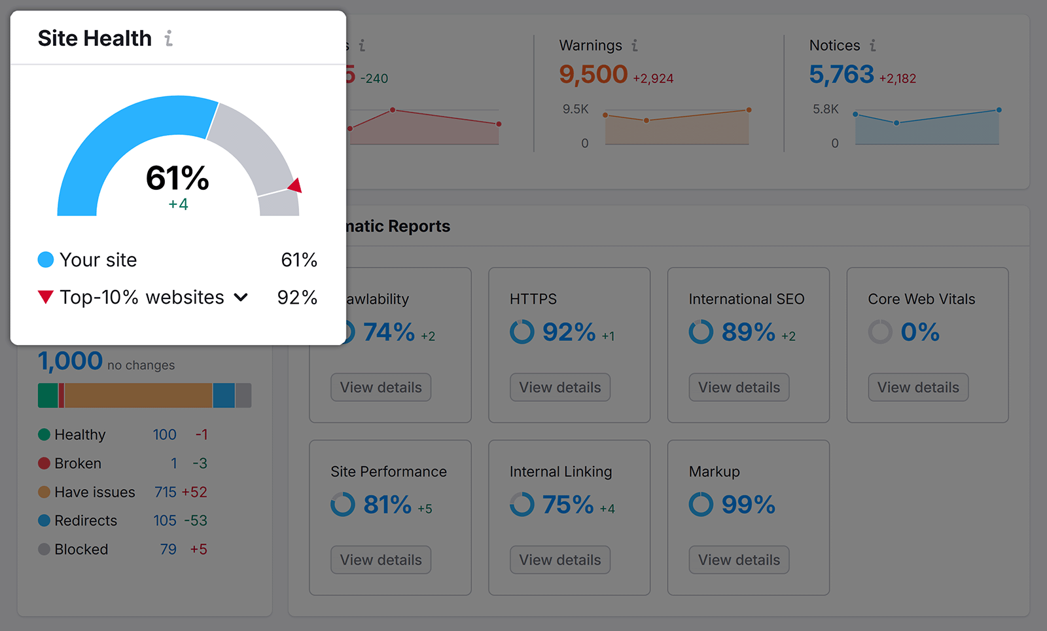Click the Warnings info icon
Image resolution: width=1047 pixels, height=631 pixels.
634,45
